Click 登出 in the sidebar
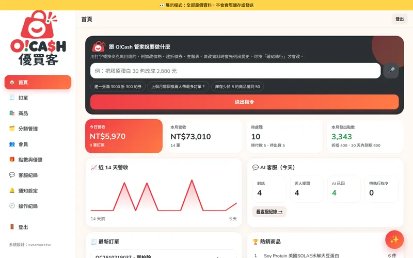The width and height of the screenshot is (413, 258). click(x=38, y=227)
